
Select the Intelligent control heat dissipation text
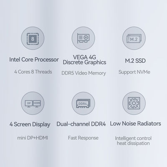[x=133, y=141]
